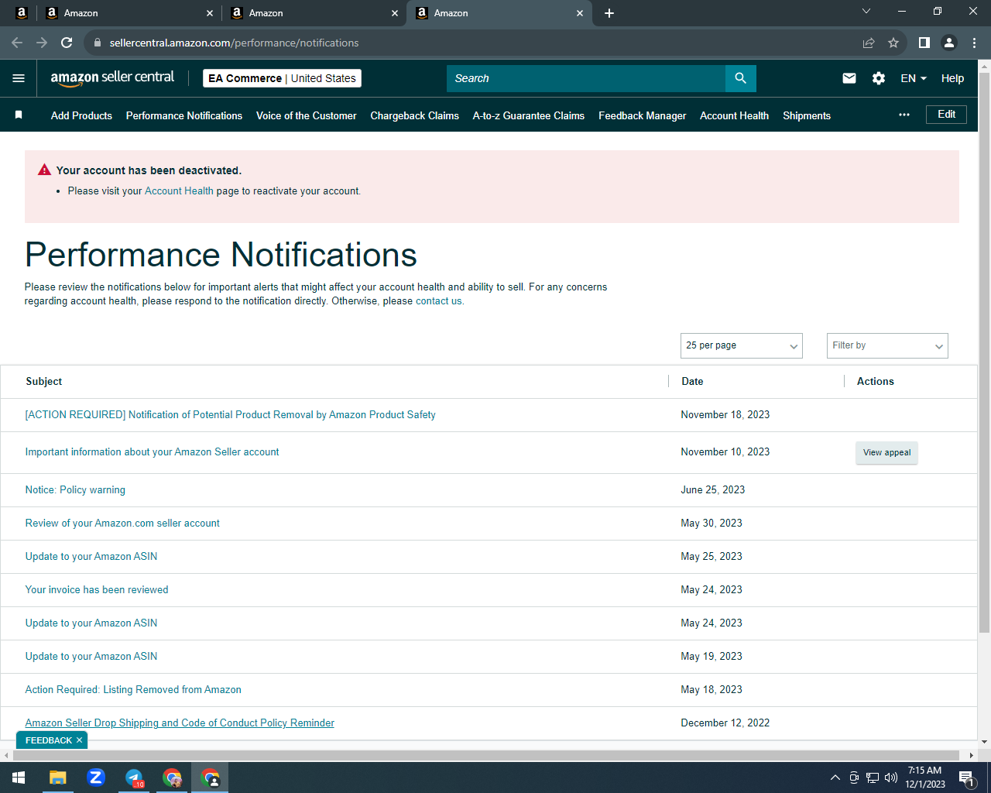This screenshot has height=793, width=991.
Task: Open the Zalo app on the taskbar
Action: [x=96, y=778]
